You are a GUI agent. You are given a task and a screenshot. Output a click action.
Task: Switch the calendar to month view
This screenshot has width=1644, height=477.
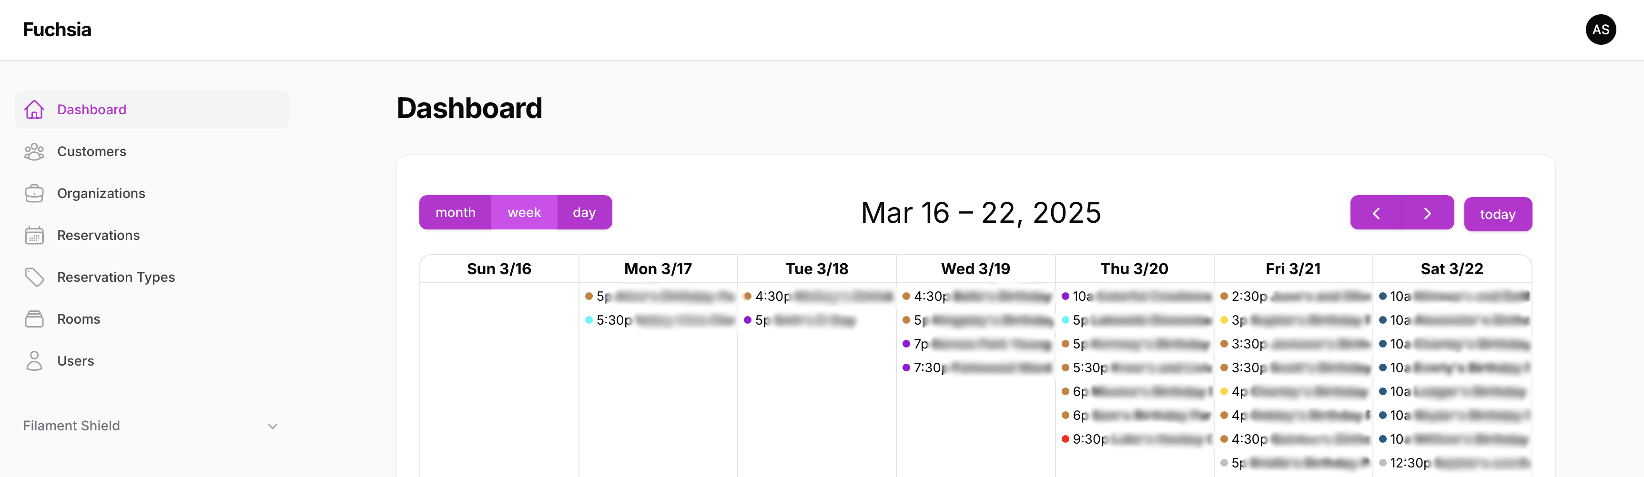pos(455,212)
